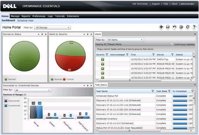Click the Support link in header
199x135 pixels.
[156, 4]
